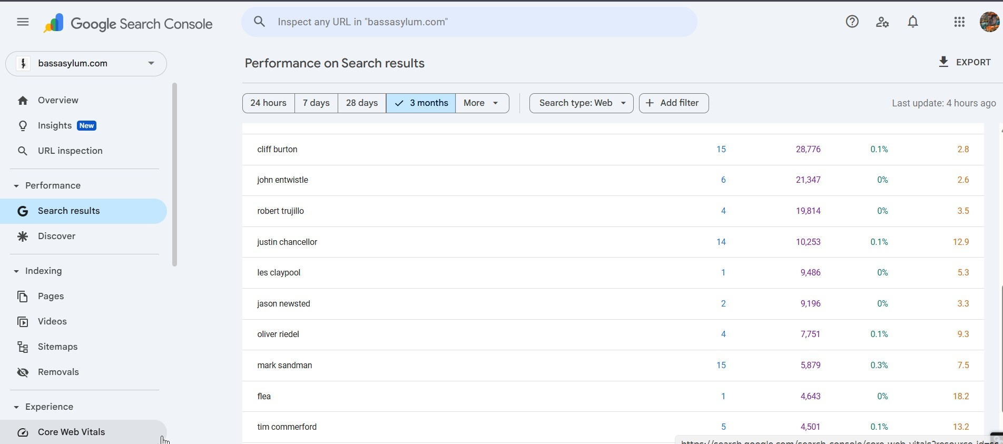The height and width of the screenshot is (444, 1003).
Task: Open the notifications bell
Action: [x=913, y=22]
